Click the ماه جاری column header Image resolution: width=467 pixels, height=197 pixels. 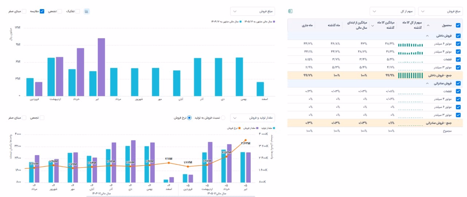[307, 25]
